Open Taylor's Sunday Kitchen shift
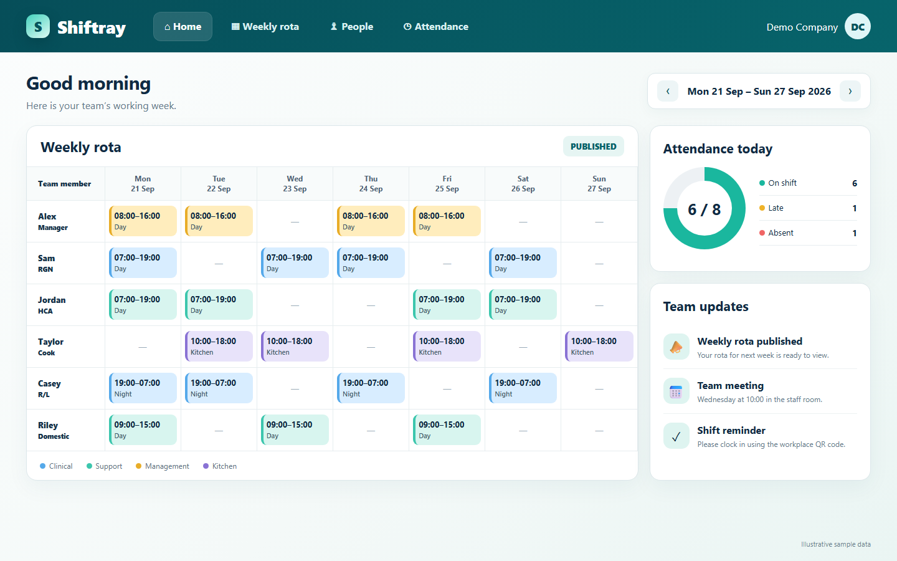 click(x=599, y=347)
